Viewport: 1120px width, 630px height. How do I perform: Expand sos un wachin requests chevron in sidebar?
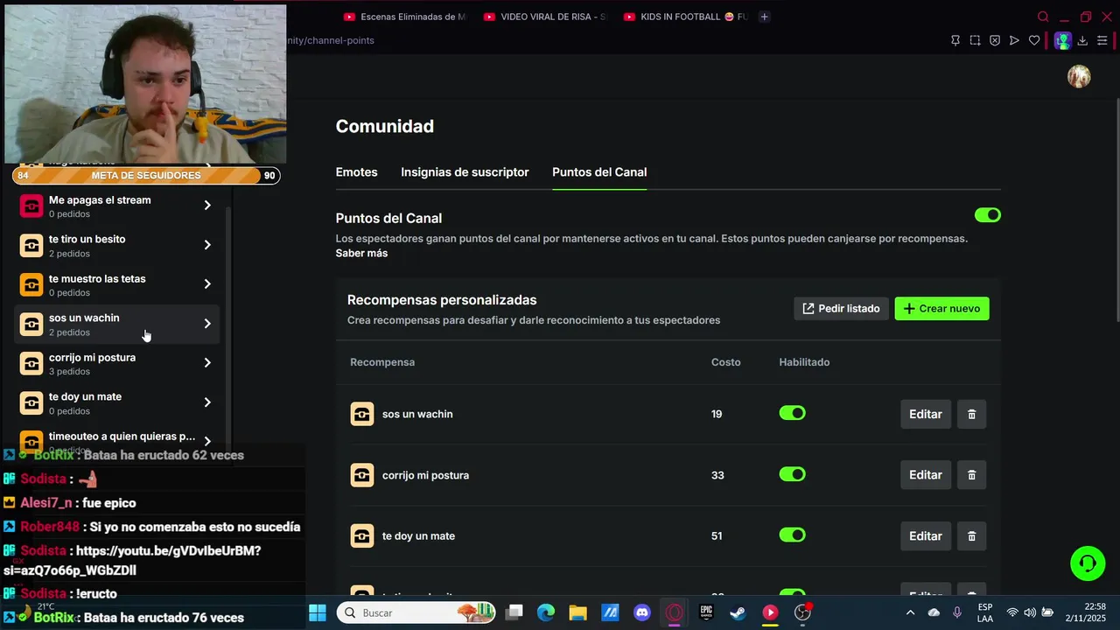click(207, 324)
